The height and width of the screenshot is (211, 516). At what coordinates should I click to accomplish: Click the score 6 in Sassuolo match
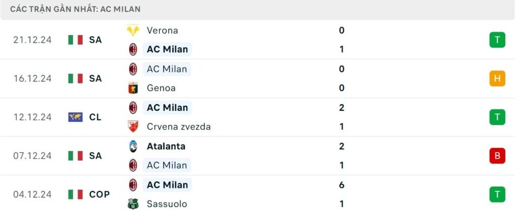(342, 185)
